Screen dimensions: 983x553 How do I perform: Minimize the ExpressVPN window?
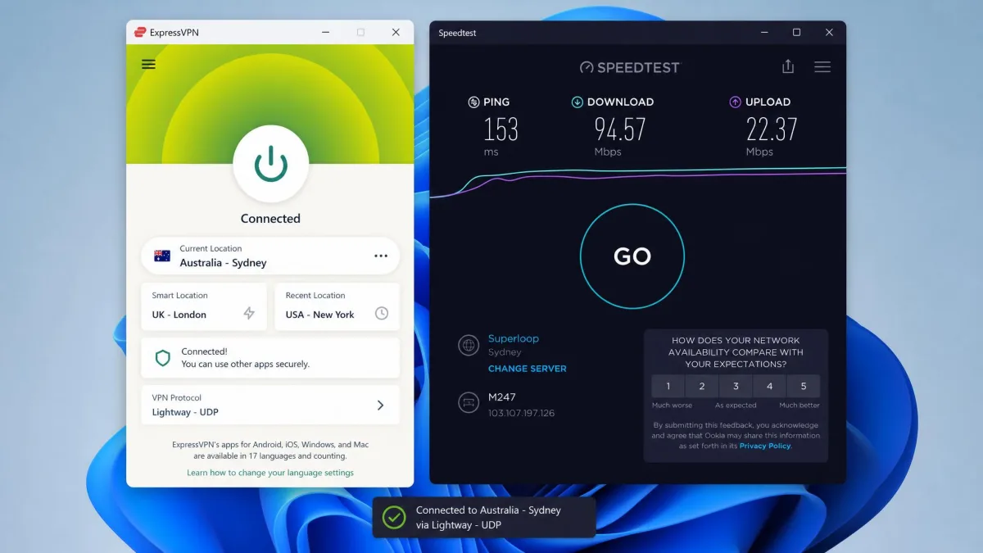point(325,32)
